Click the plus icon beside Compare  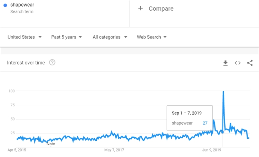pos(140,9)
